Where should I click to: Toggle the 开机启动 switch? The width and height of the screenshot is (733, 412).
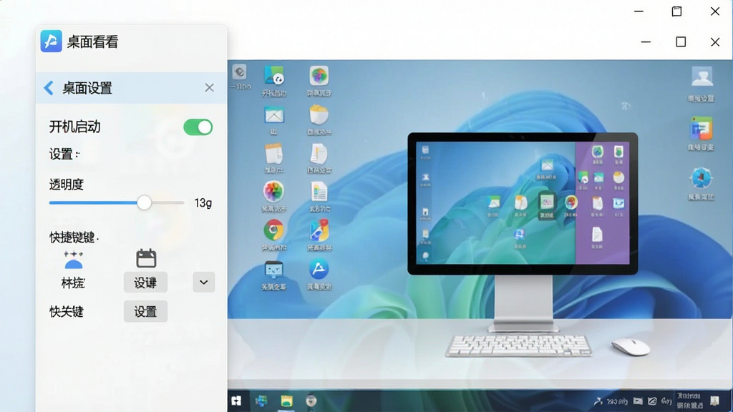(x=198, y=127)
